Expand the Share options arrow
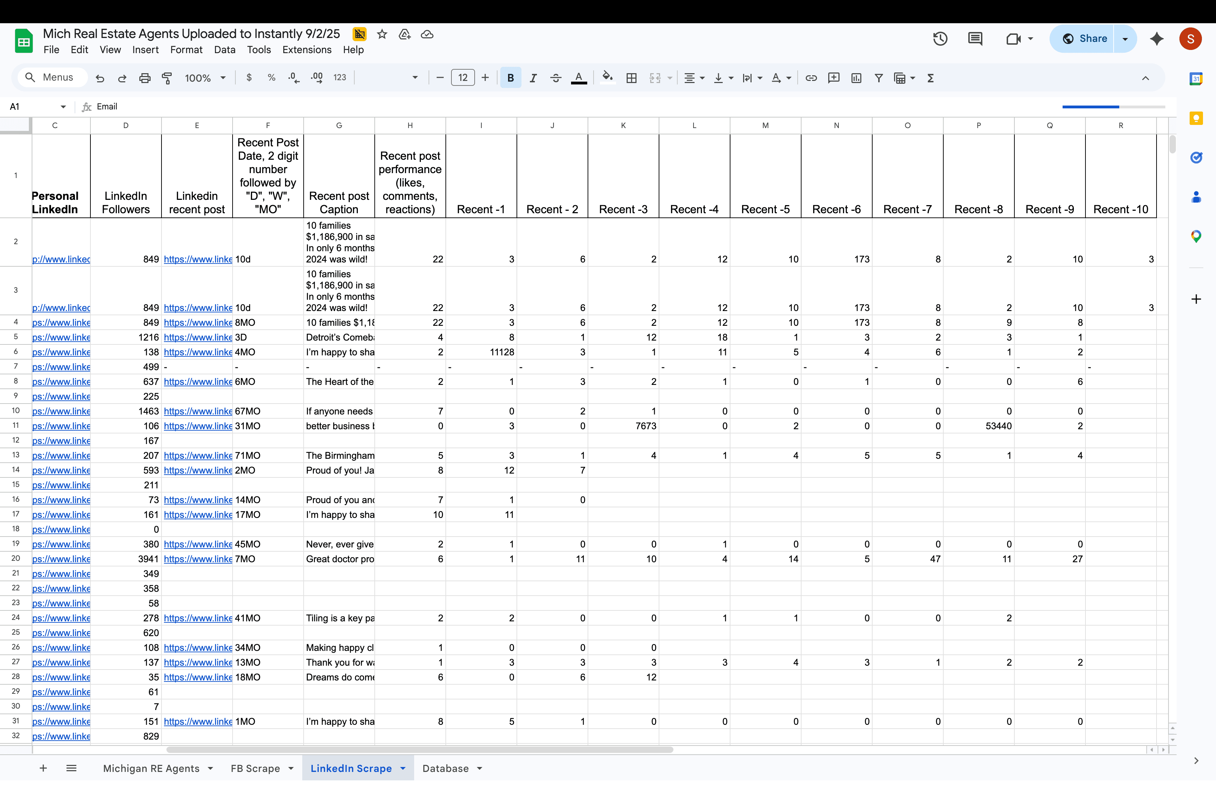 (x=1125, y=39)
